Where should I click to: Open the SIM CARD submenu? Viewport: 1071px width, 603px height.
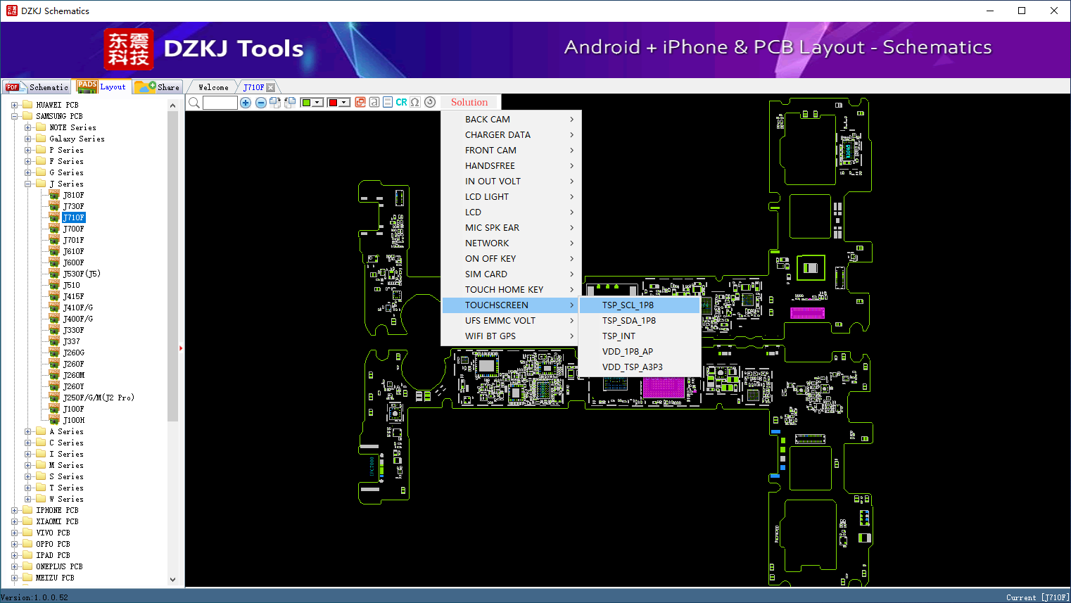(x=512, y=274)
